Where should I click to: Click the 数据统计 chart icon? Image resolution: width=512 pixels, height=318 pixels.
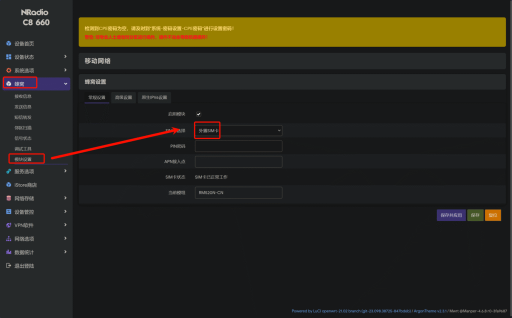pyautogui.click(x=8, y=252)
